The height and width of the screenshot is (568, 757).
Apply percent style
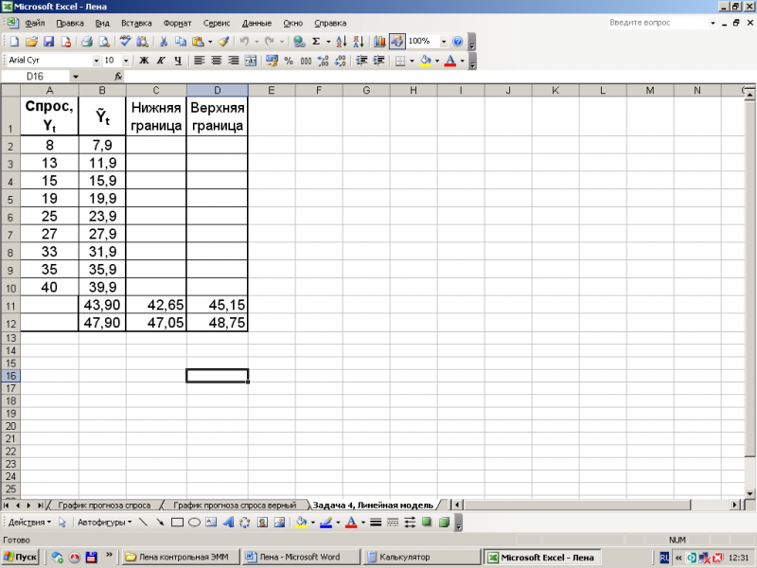coord(289,61)
